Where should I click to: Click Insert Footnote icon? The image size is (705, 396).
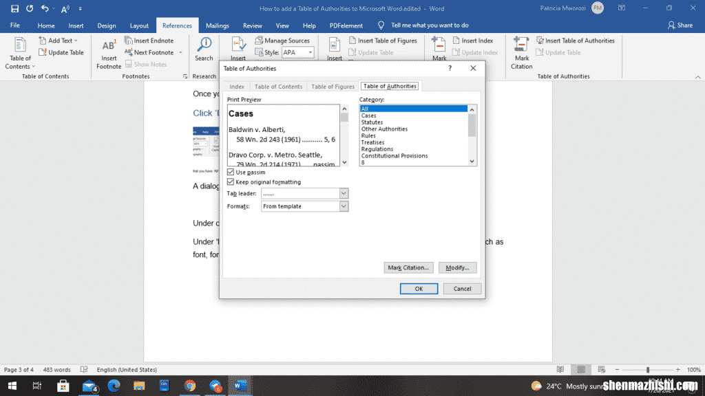[x=109, y=54]
